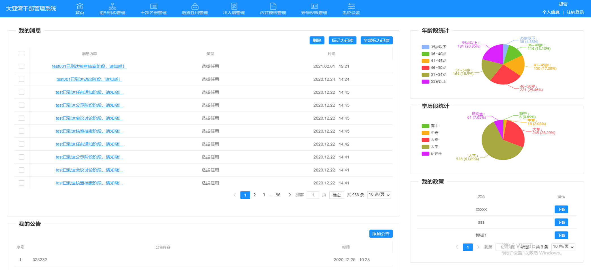Open the 出入境管理 passport icon

[234, 6]
